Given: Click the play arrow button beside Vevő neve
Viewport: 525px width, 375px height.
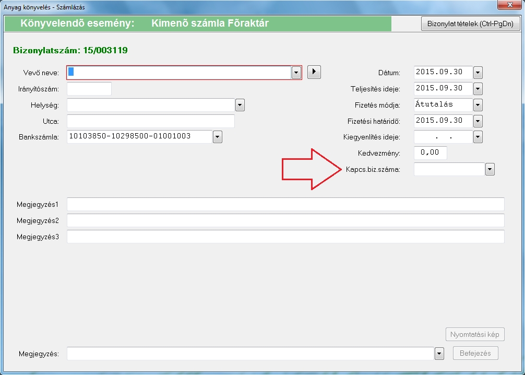Looking at the screenshot, I should (314, 72).
